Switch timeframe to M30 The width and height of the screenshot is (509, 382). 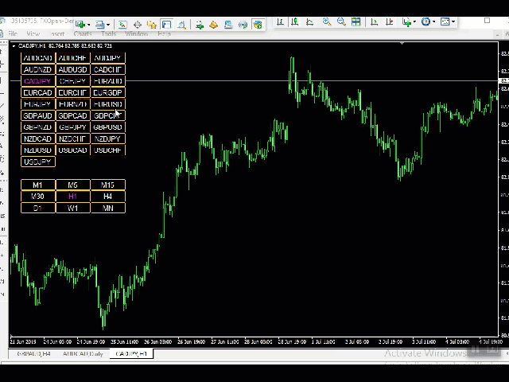click(x=38, y=197)
